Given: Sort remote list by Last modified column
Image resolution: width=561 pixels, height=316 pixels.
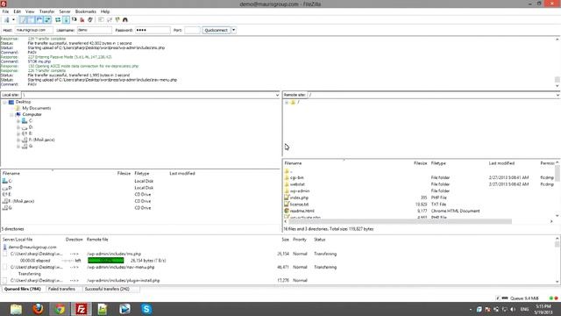Looking at the screenshot, I should (x=501, y=163).
